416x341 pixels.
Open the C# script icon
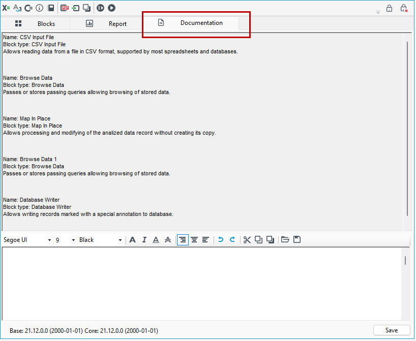tap(28, 8)
